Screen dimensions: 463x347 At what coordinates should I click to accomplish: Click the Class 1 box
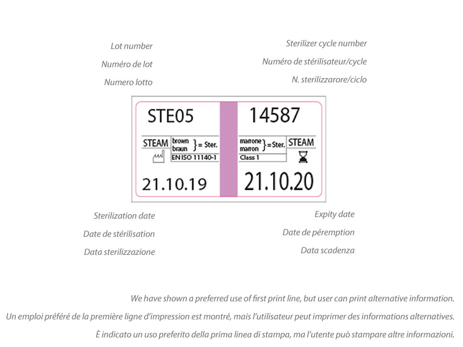click(262, 157)
